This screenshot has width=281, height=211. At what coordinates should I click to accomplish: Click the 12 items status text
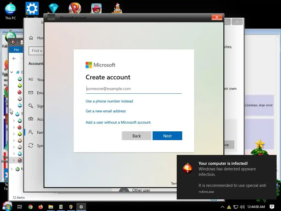click(19, 198)
